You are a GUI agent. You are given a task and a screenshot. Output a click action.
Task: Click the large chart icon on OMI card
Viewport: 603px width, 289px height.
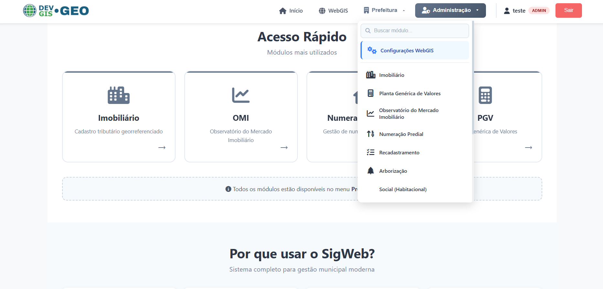(241, 95)
